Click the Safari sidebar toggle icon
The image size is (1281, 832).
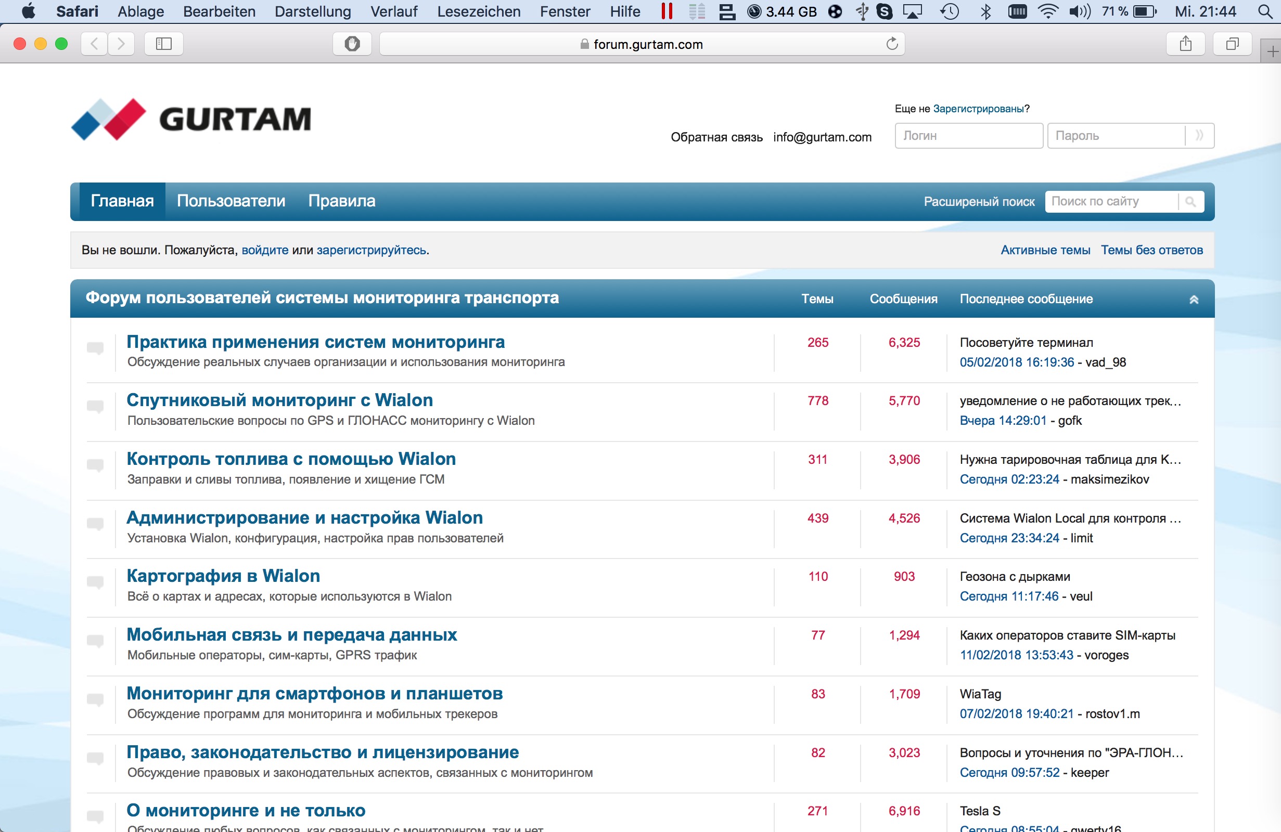163,44
